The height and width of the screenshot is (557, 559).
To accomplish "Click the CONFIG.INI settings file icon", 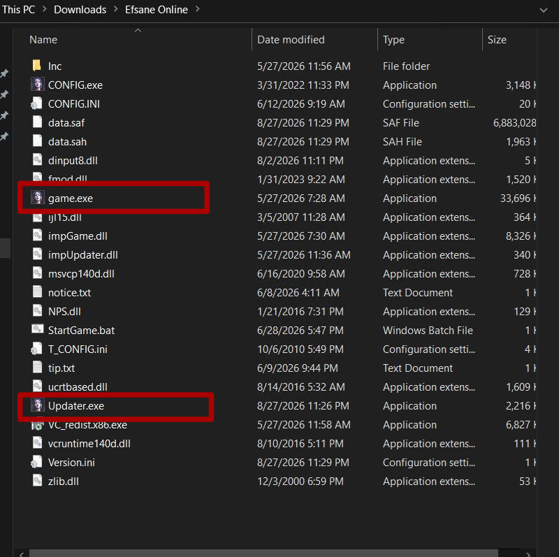I will (37, 103).
